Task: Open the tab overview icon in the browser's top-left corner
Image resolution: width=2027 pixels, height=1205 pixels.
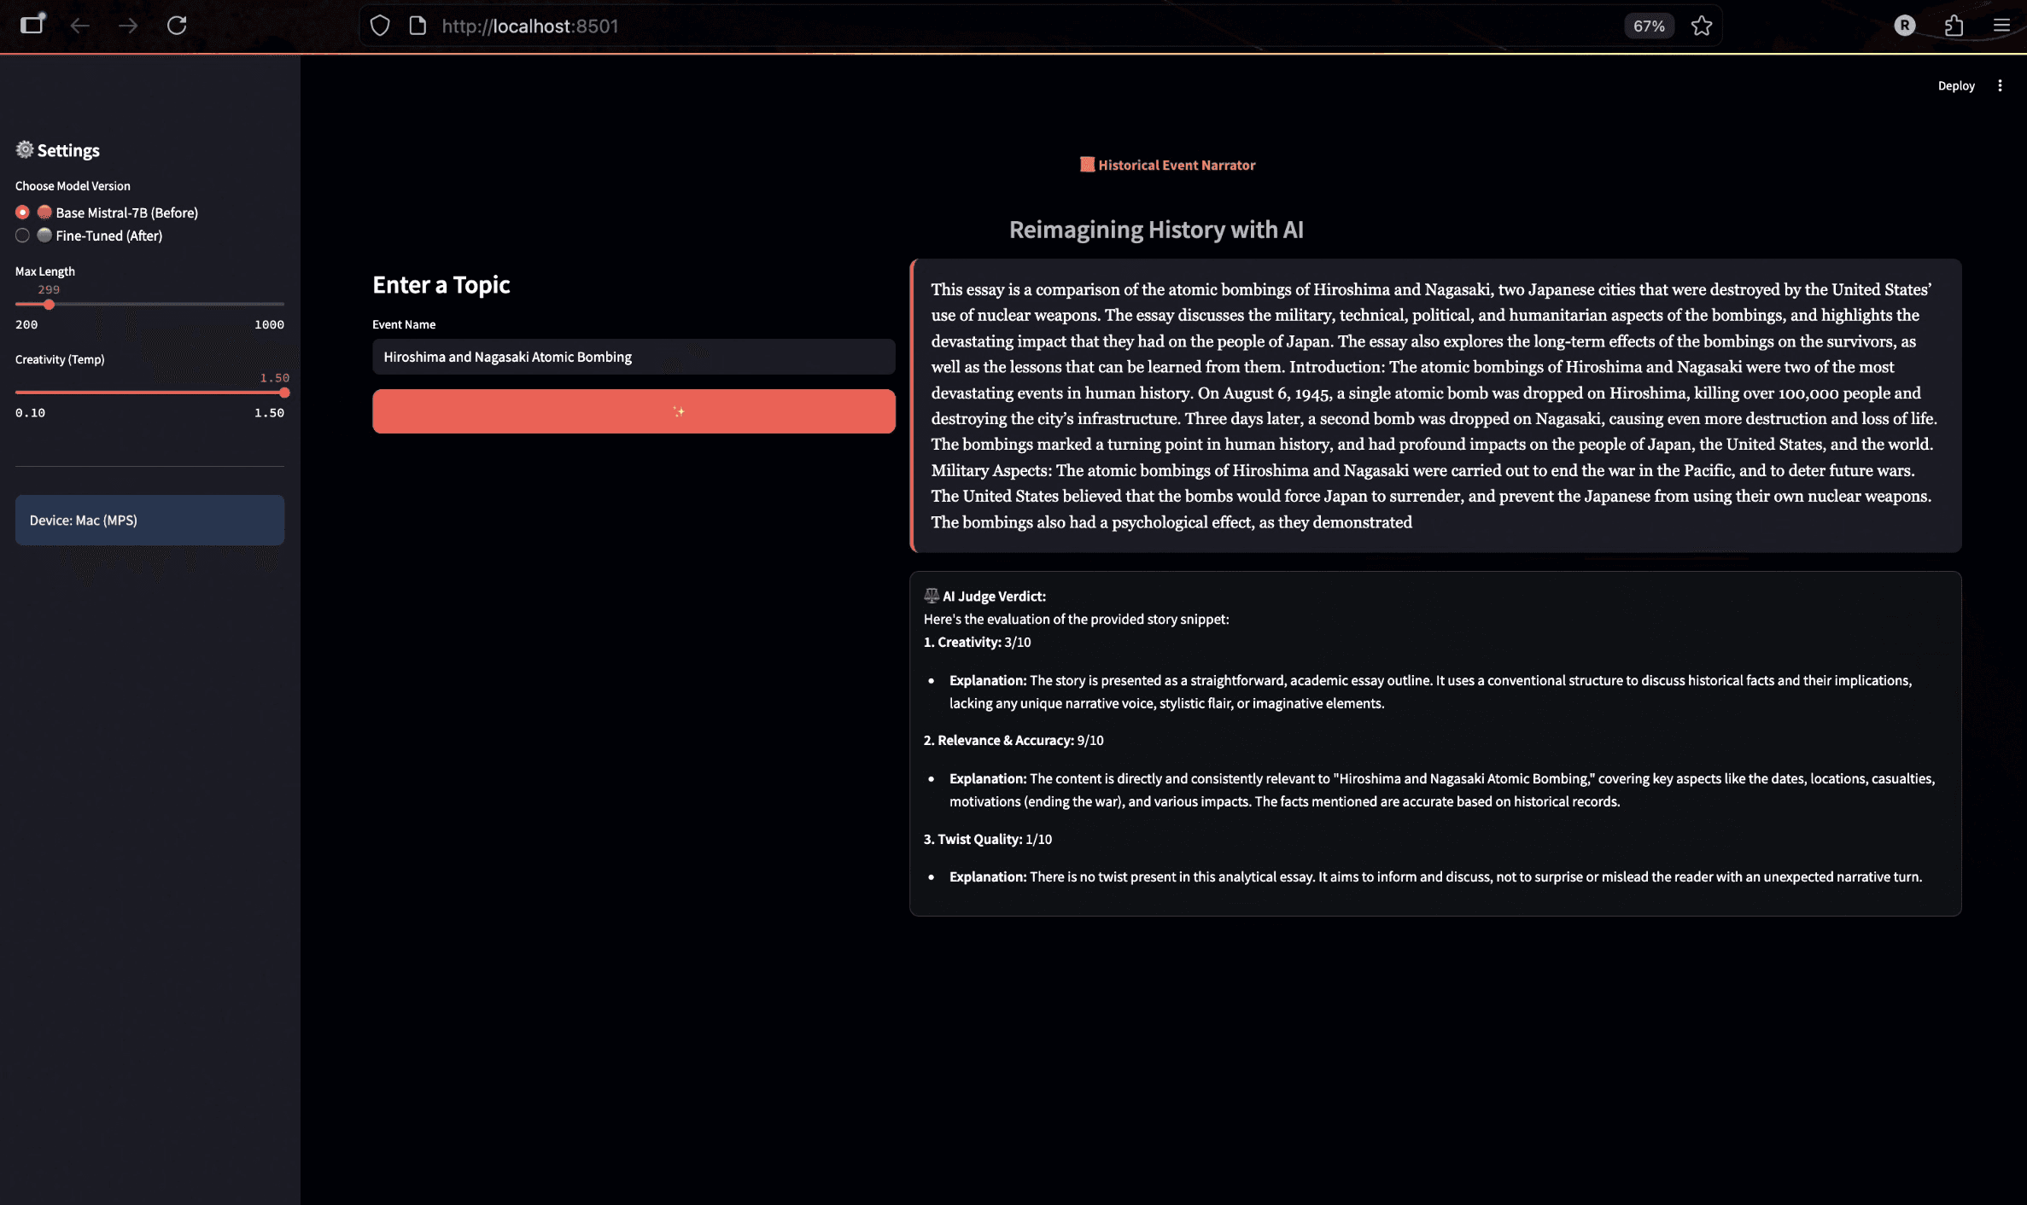Action: click(32, 24)
